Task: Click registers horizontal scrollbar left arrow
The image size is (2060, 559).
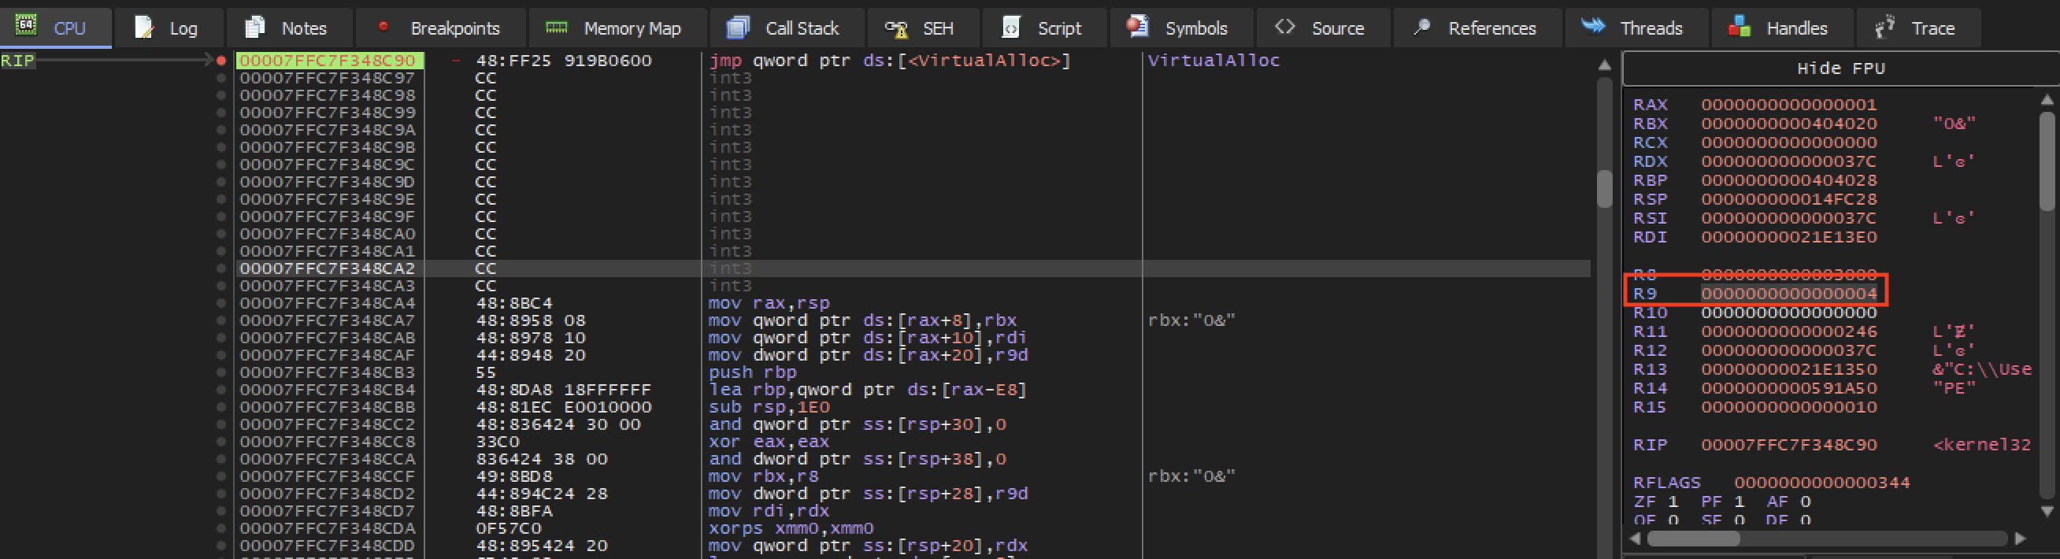Action: [1635, 539]
